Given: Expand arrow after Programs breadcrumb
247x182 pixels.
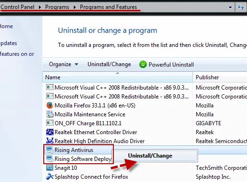Looking at the screenshot, I should pos(75,7).
